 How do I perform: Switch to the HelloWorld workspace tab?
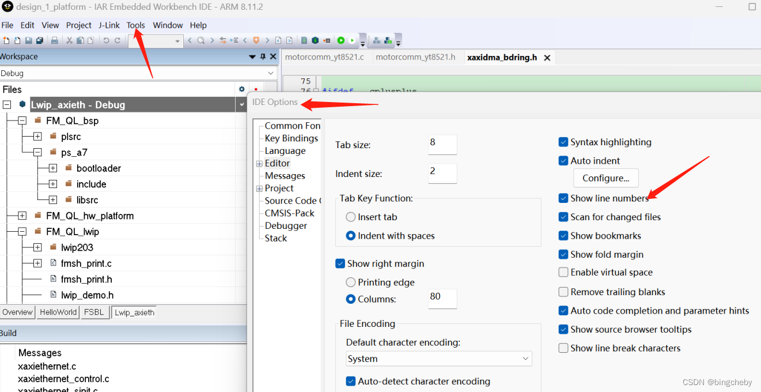(58, 312)
